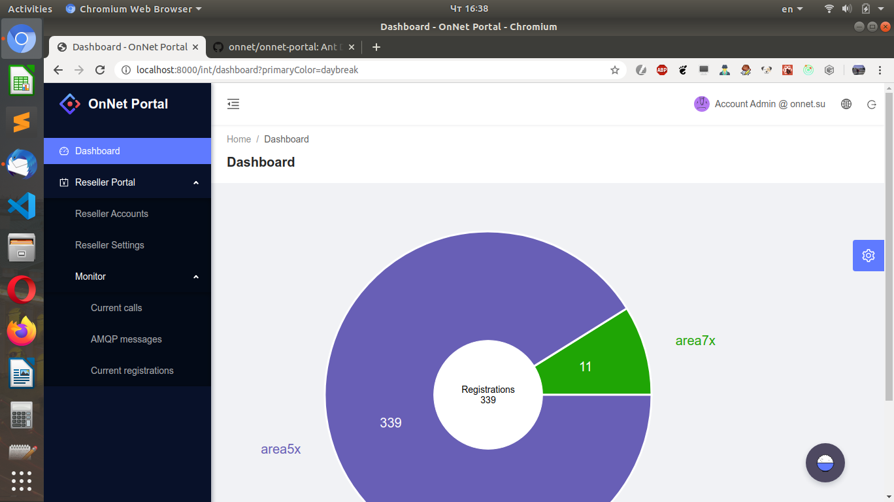The image size is (894, 502).
Task: Click the Dashboard page heading
Action: pos(261,162)
